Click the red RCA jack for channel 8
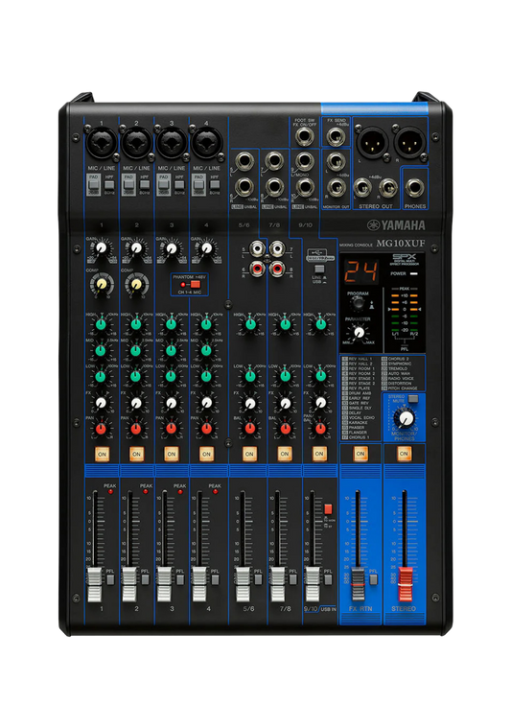 (x=277, y=268)
